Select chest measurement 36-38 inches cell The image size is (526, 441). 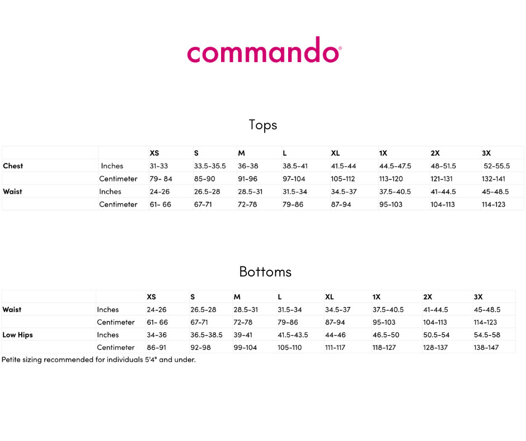point(248,166)
